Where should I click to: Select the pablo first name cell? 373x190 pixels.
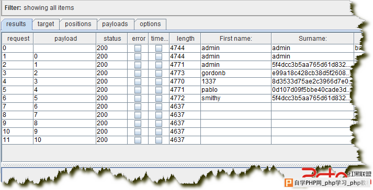point(236,90)
